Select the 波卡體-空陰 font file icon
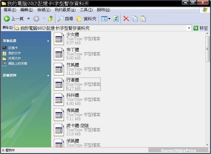Viewport: 211px width, 154px height. 59,130
